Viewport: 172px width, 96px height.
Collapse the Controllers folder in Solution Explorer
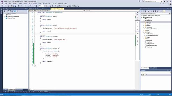(x=143, y=27)
